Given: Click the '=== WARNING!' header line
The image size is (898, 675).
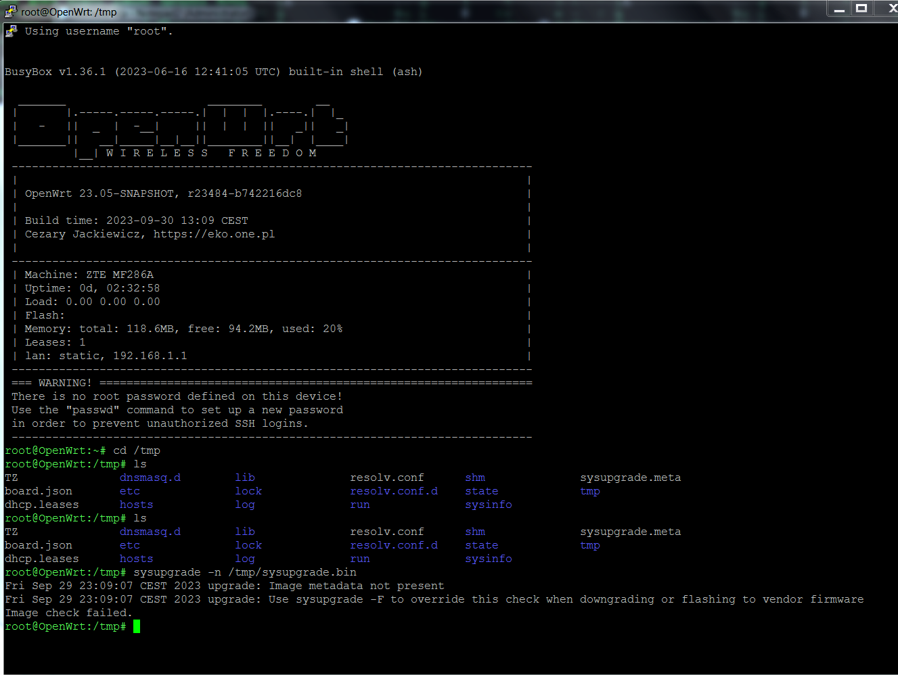Looking at the screenshot, I should [271, 383].
